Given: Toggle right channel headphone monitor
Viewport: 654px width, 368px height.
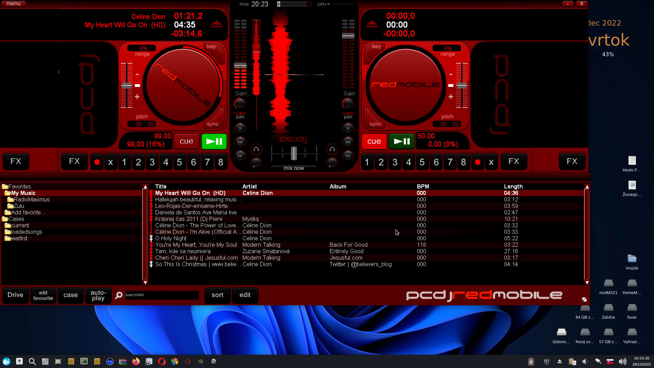Looking at the screenshot, I should tap(332, 149).
